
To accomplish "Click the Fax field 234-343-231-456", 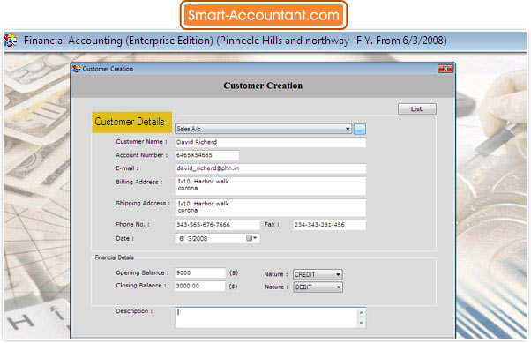I will pos(329,225).
